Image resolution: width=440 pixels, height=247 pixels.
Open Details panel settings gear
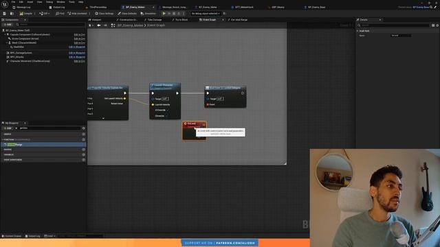point(437,25)
